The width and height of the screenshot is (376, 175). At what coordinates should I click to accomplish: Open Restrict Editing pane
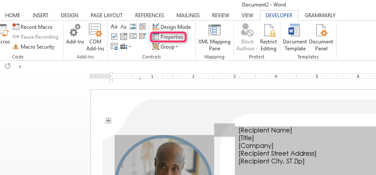(268, 37)
